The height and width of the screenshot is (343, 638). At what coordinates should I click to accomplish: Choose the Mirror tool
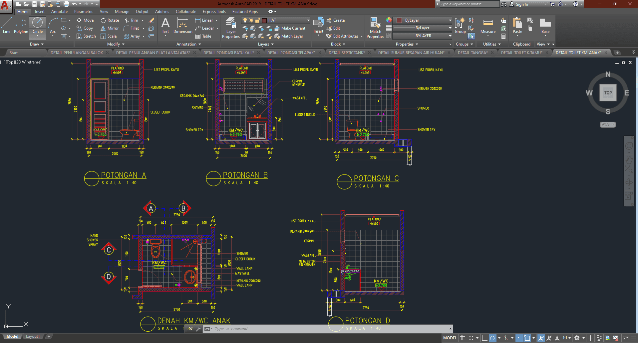(110, 28)
